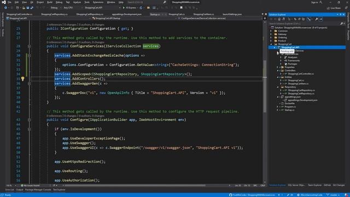The width and height of the screenshot is (350, 197).
Task: Click the Live Share button
Action: pos(334,8)
